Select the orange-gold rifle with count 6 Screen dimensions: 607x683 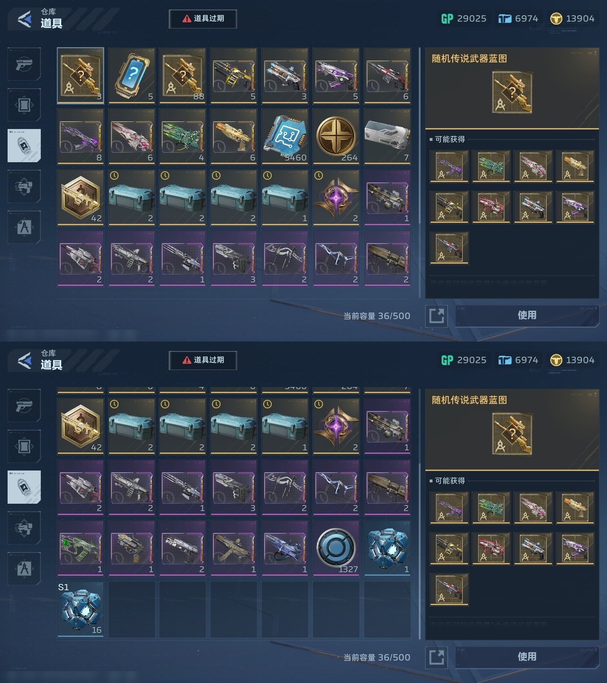click(234, 137)
